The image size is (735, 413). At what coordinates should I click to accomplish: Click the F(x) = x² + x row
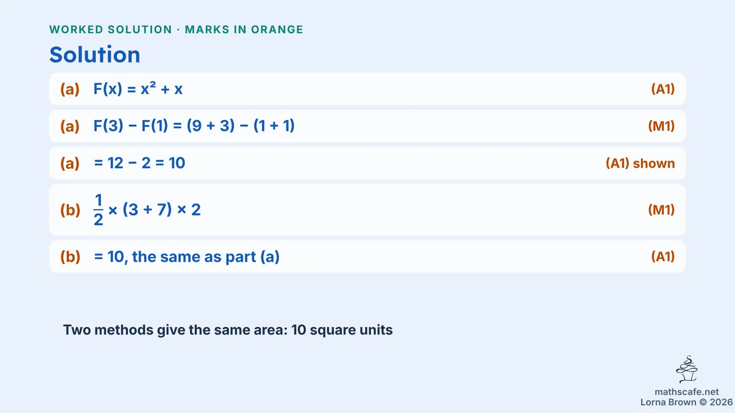point(367,89)
